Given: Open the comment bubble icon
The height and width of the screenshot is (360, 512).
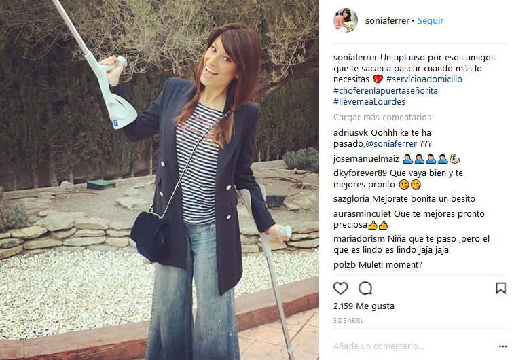Looking at the screenshot, I should [365, 288].
